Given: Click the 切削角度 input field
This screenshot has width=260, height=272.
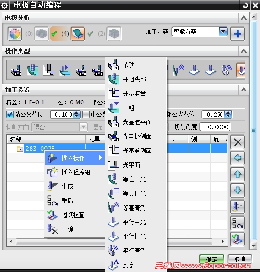Looking at the screenshot, I should click(215, 127).
